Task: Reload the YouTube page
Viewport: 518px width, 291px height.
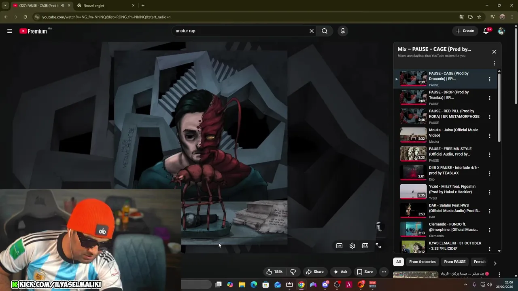Action: (25, 17)
